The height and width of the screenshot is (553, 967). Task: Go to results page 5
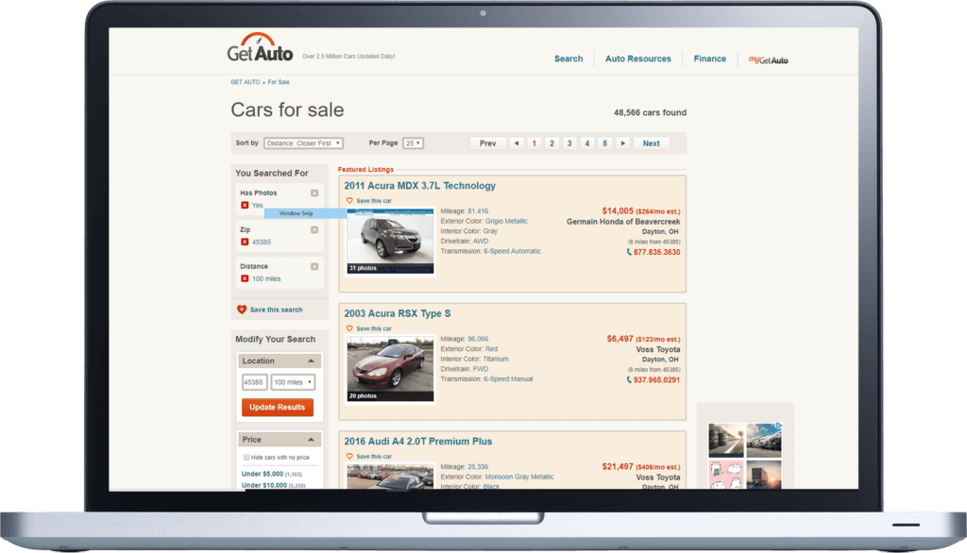pos(605,143)
